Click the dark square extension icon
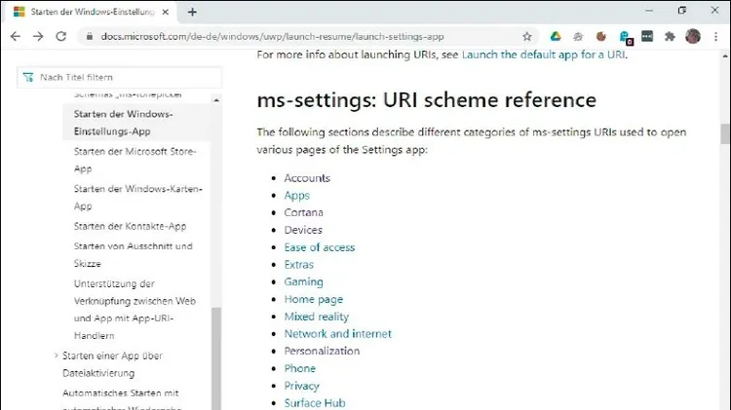The width and height of the screenshot is (731, 410). click(647, 36)
